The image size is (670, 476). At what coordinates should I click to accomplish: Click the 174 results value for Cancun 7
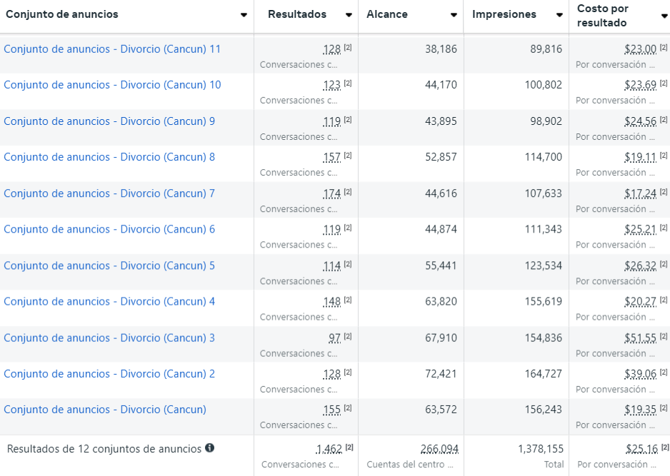click(x=331, y=193)
